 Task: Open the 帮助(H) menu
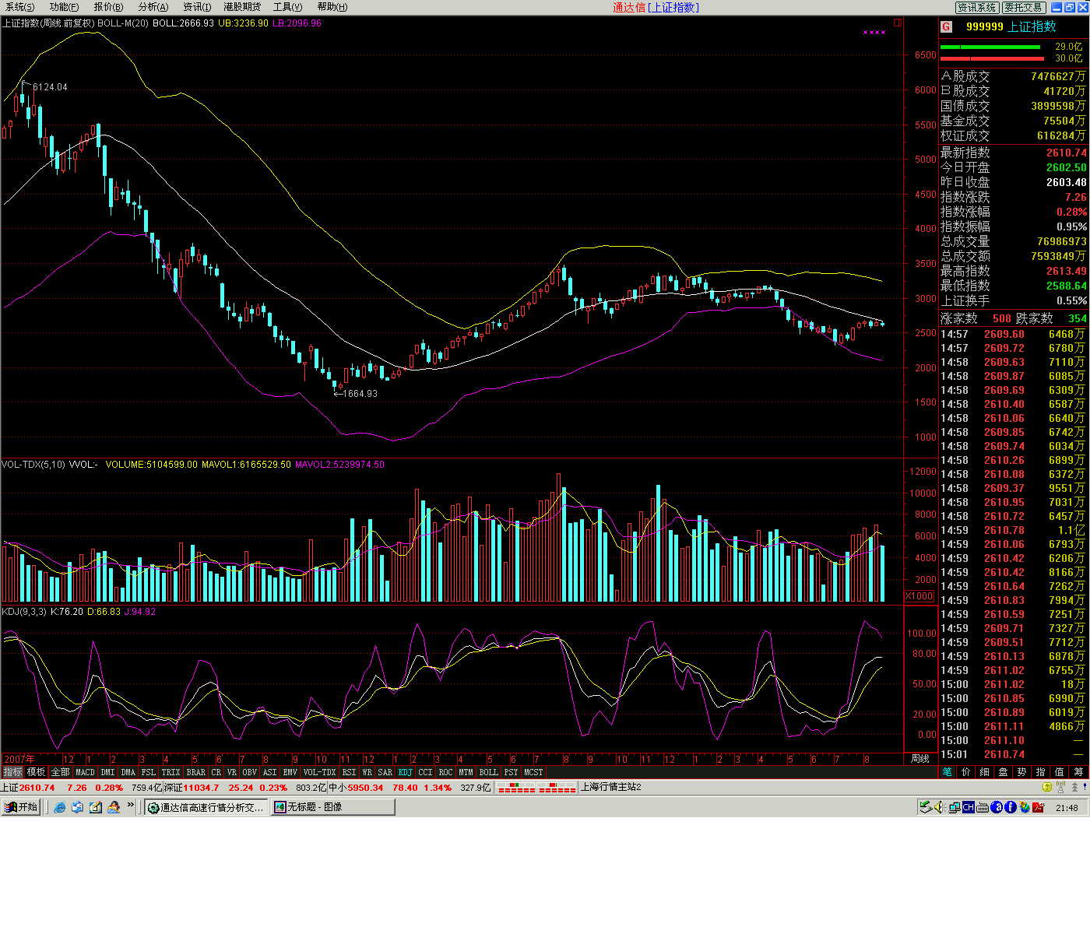click(332, 7)
